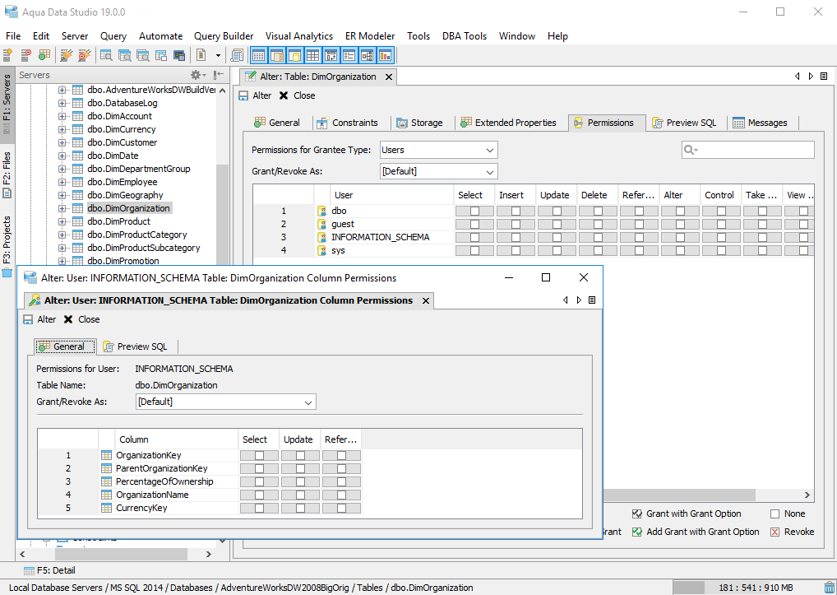The height and width of the screenshot is (595, 837).
Task: Check Select for the OrganizationKey column
Action: (x=260, y=456)
